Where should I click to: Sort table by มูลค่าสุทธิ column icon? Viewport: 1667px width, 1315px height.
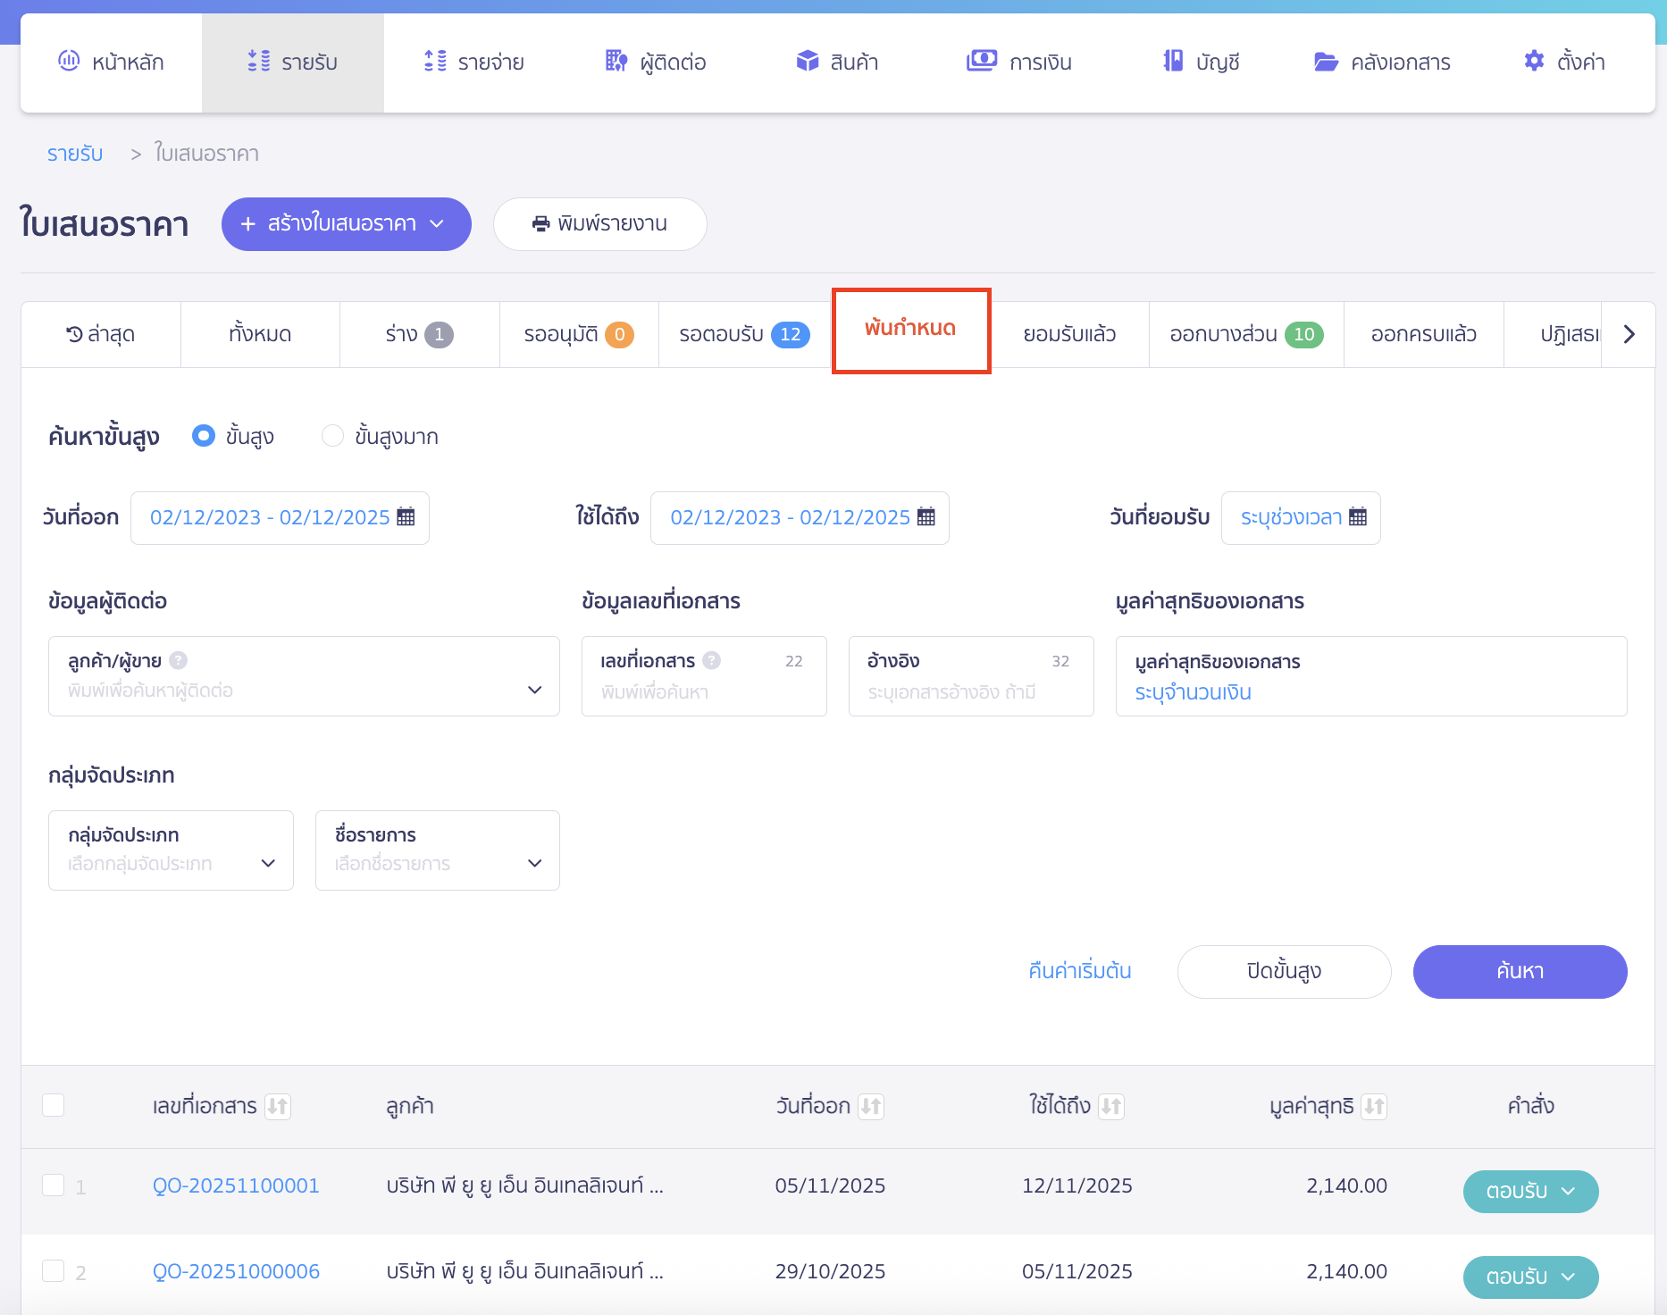click(1374, 1107)
